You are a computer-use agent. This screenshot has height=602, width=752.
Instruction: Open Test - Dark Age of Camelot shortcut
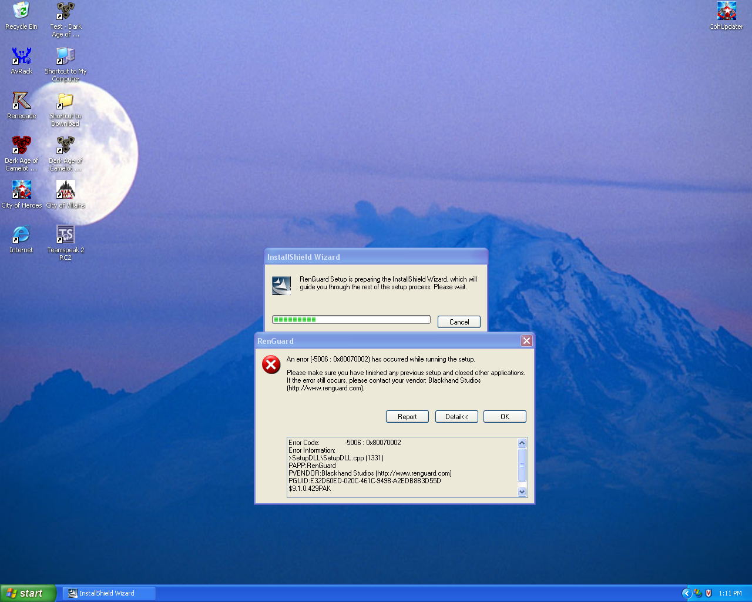[x=66, y=11]
